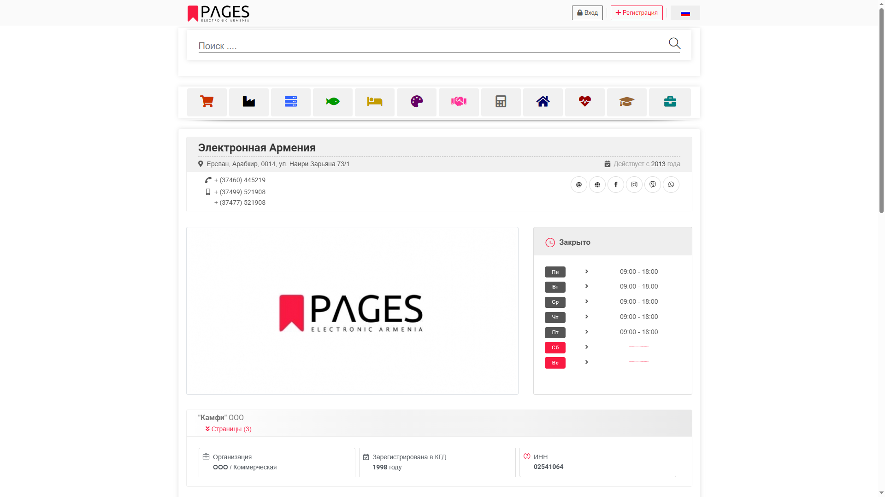Open the green fish category
Image resolution: width=885 pixels, height=497 pixels.
click(x=333, y=102)
